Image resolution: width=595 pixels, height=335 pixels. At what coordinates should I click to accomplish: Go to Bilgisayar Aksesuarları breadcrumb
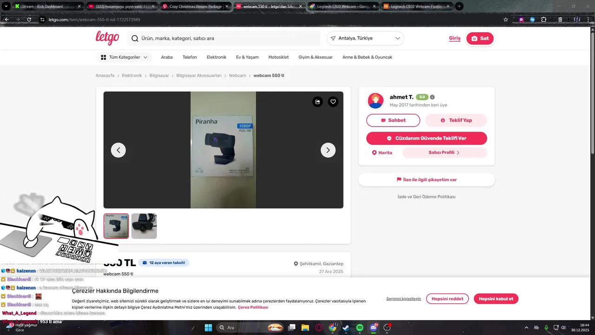pos(199,75)
